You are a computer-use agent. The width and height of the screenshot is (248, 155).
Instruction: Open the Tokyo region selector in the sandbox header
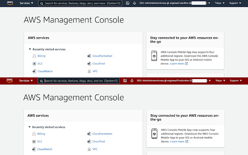click(x=220, y=3)
